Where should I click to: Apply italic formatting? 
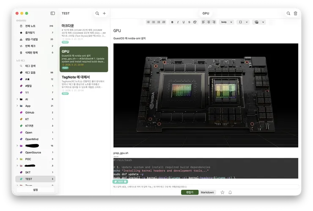[178, 22]
